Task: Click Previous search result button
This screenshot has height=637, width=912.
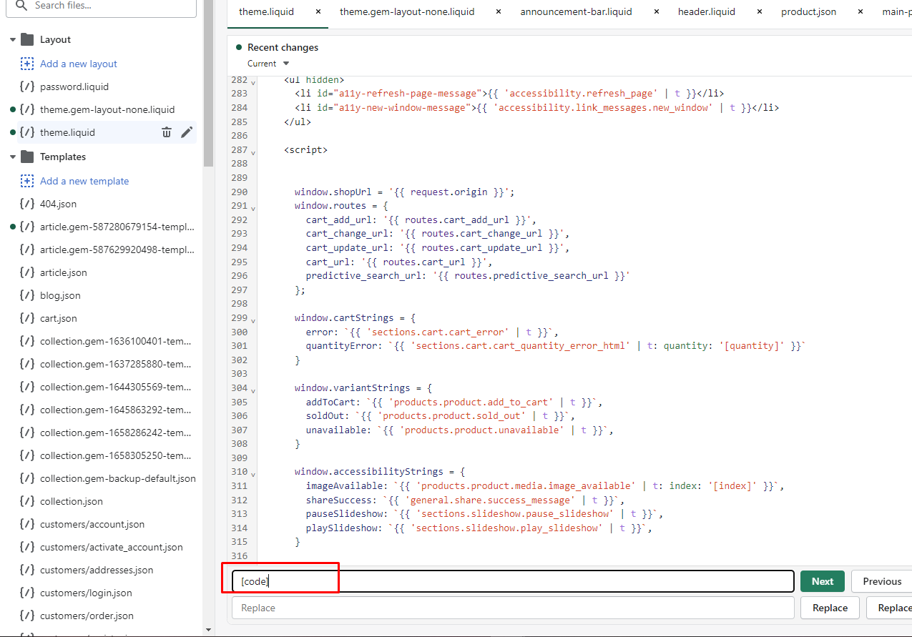Action: coord(882,581)
